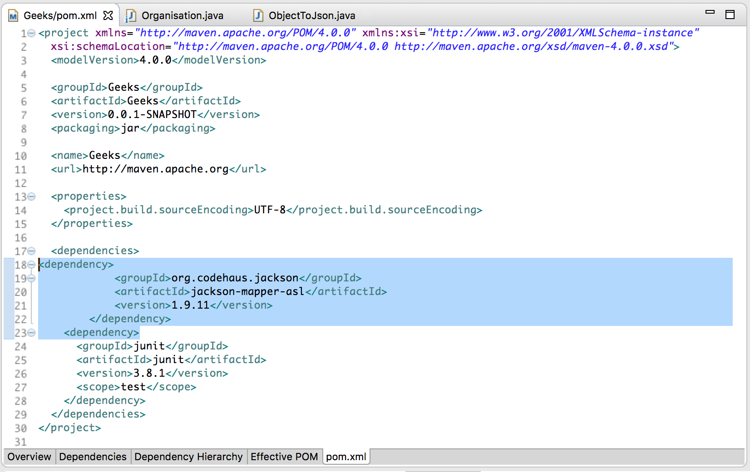Screen dimensions: 750x472
Task: Open the Dependencies page tab
Action: click(93, 457)
